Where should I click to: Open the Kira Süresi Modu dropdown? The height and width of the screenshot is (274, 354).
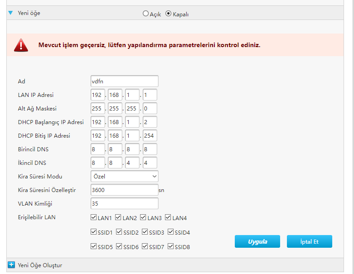(125, 176)
